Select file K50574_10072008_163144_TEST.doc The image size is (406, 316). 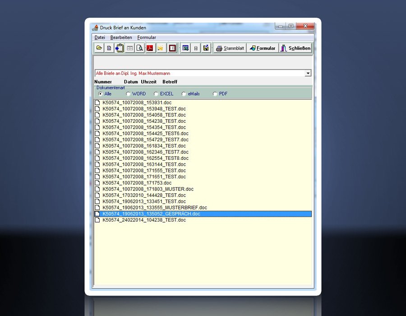point(144,164)
